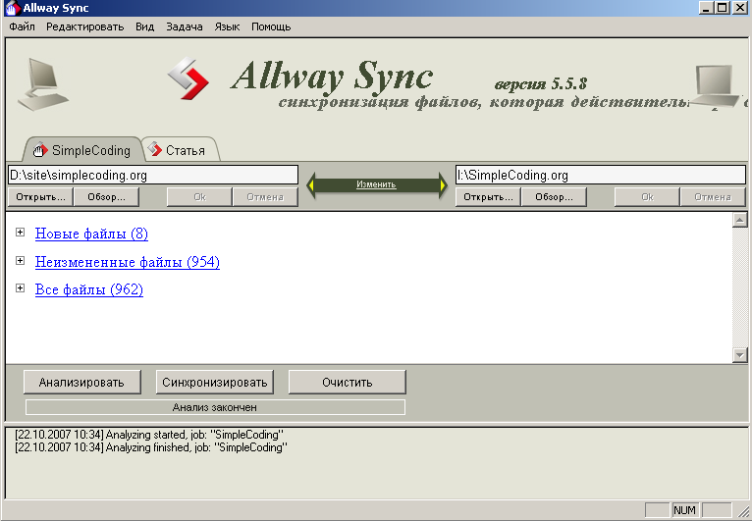
Task: Click the Синхронизировать button
Action: pos(214,382)
